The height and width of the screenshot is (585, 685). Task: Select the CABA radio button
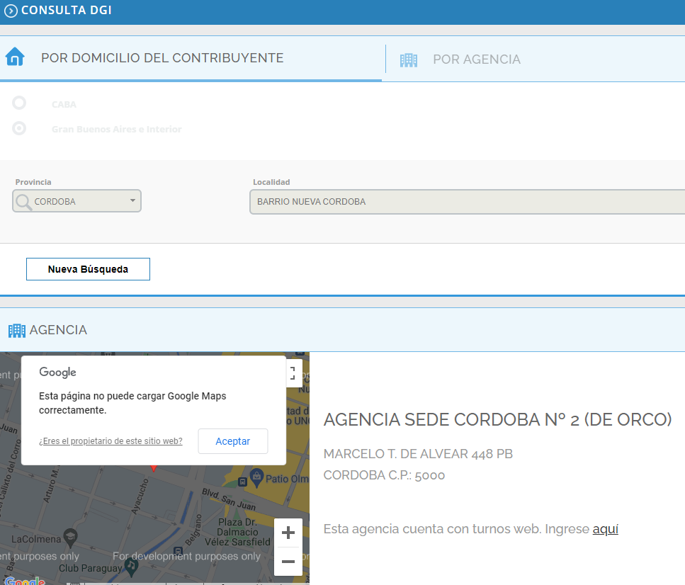pyautogui.click(x=20, y=103)
